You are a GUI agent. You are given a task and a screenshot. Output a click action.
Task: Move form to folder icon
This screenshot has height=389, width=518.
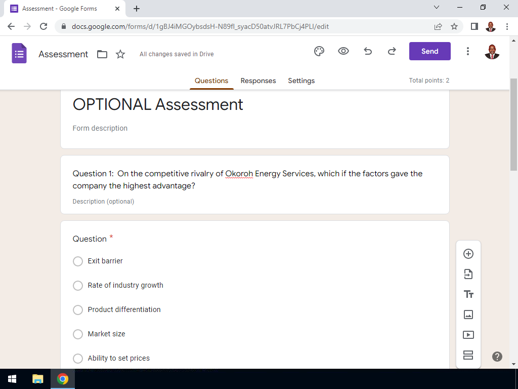point(102,54)
